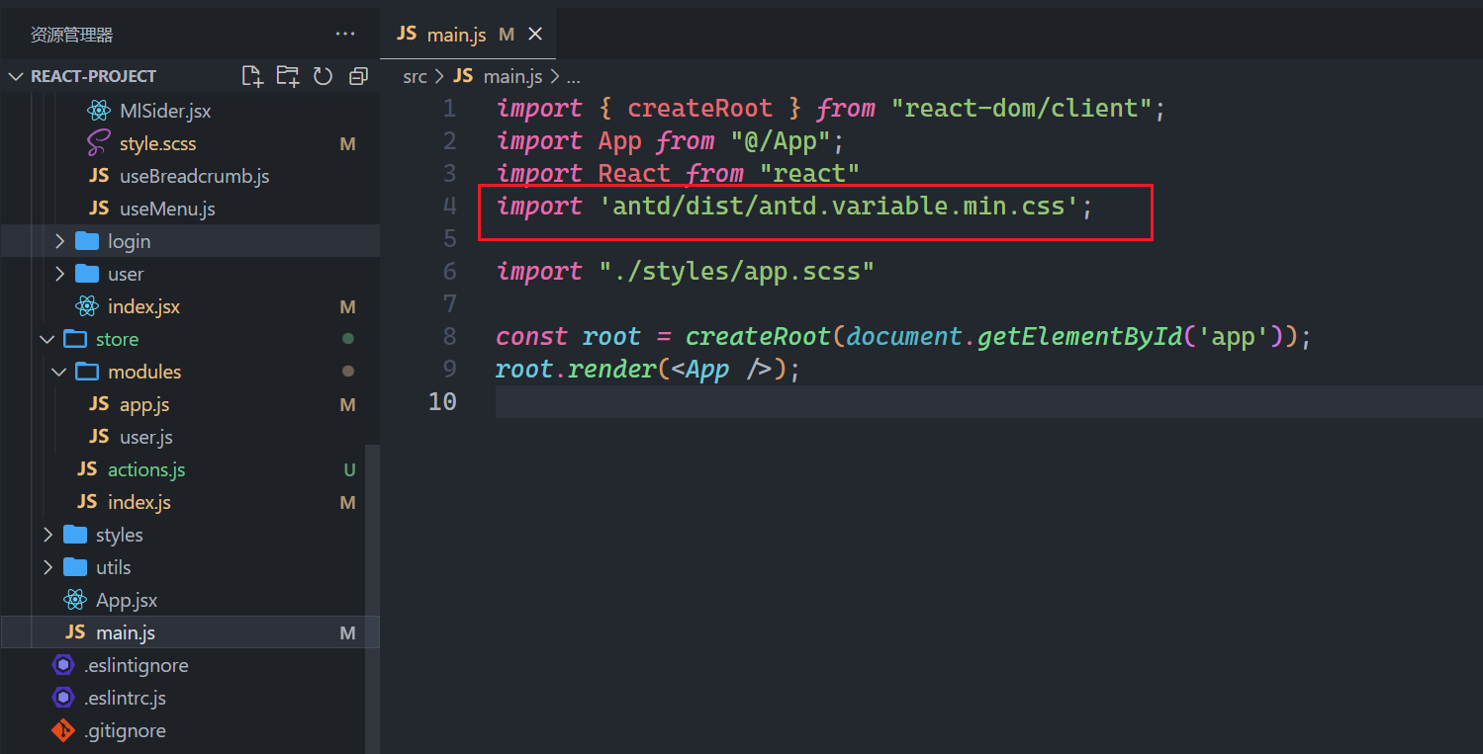Click createRoot in the line 8 call
The image size is (1483, 754).
(x=758, y=336)
